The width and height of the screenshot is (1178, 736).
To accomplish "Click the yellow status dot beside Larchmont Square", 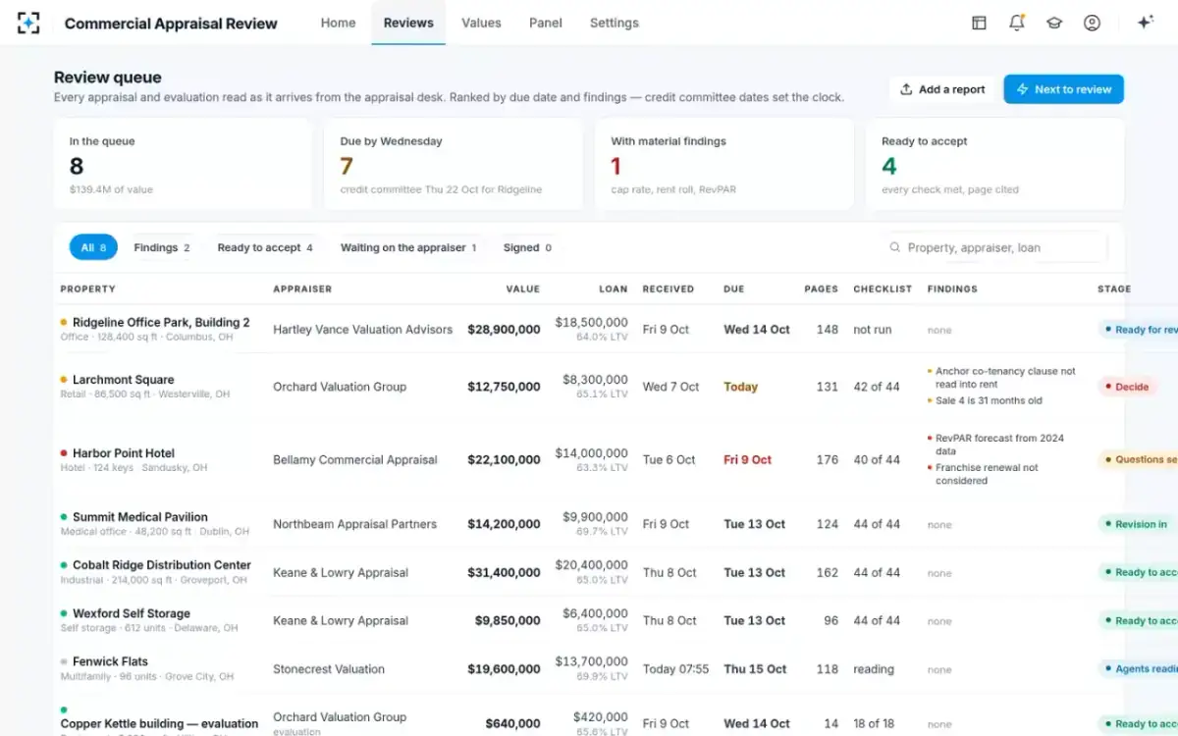I will [64, 380].
